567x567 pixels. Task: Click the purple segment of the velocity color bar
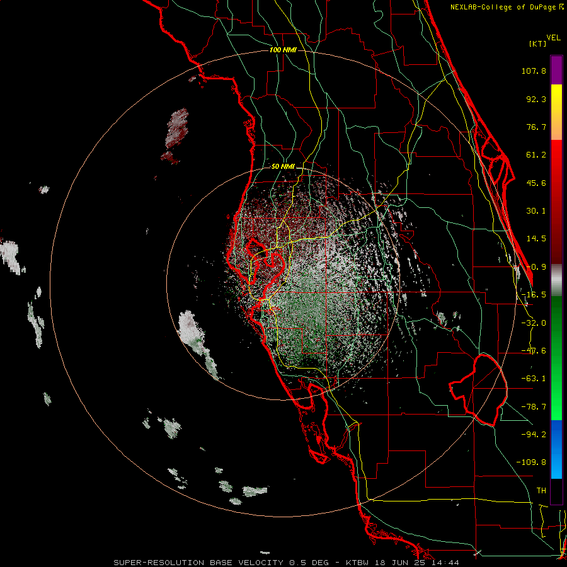click(x=556, y=70)
